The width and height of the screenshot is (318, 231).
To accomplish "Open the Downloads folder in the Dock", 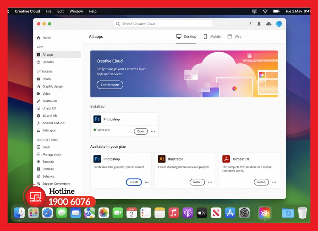I will [288, 213].
